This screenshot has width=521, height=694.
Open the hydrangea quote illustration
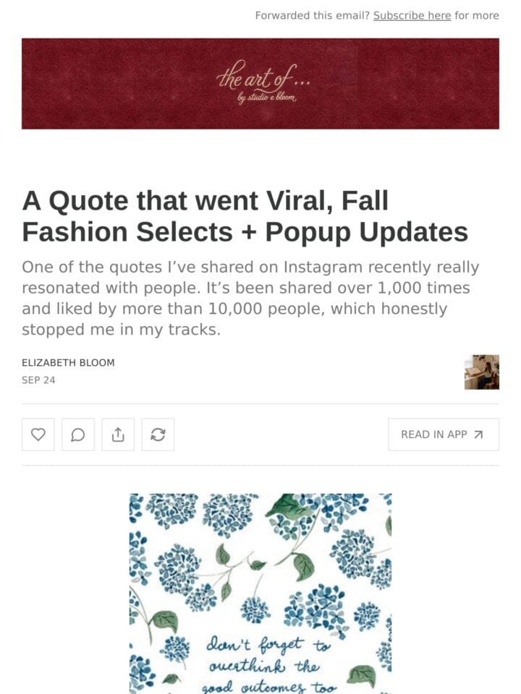(260, 594)
